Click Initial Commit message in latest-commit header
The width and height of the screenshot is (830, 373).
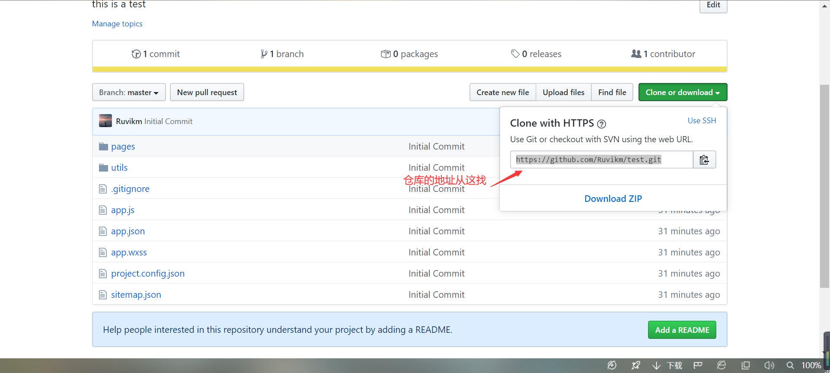(169, 121)
